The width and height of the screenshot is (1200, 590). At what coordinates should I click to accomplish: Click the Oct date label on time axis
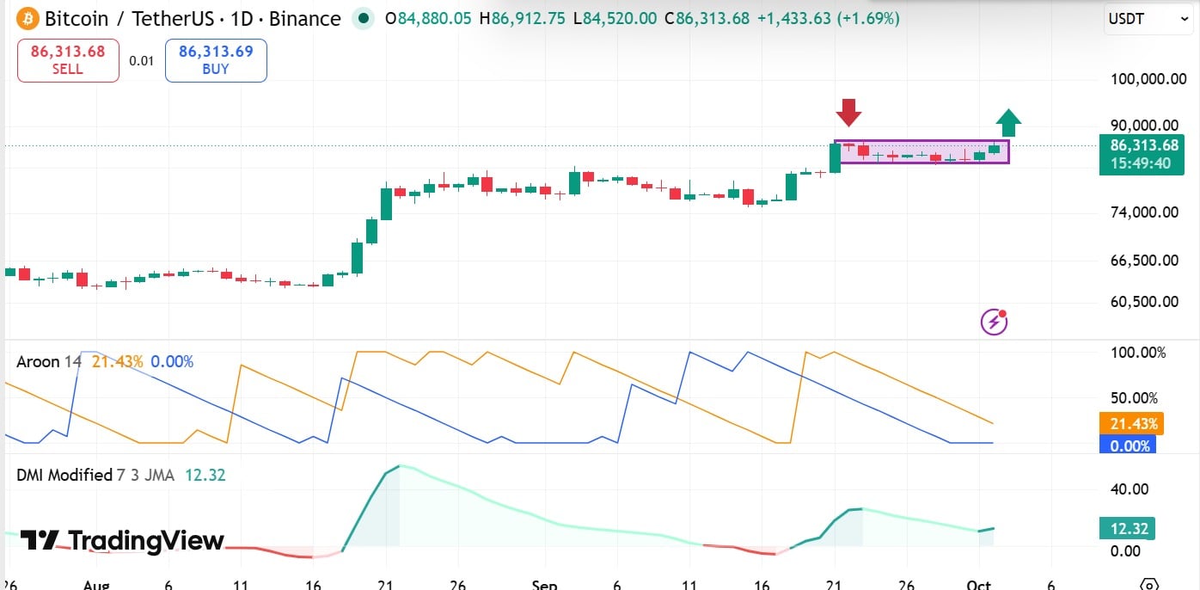pyautogui.click(x=980, y=584)
